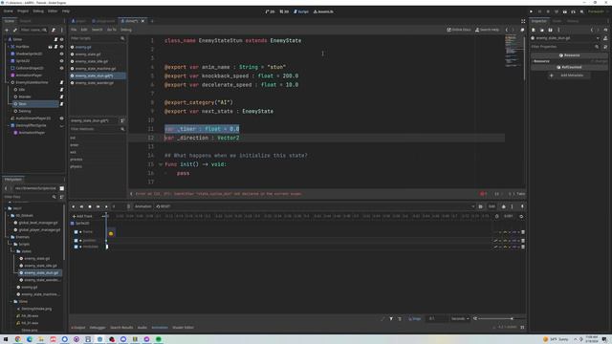Load resource icon in Inspector

542,30
